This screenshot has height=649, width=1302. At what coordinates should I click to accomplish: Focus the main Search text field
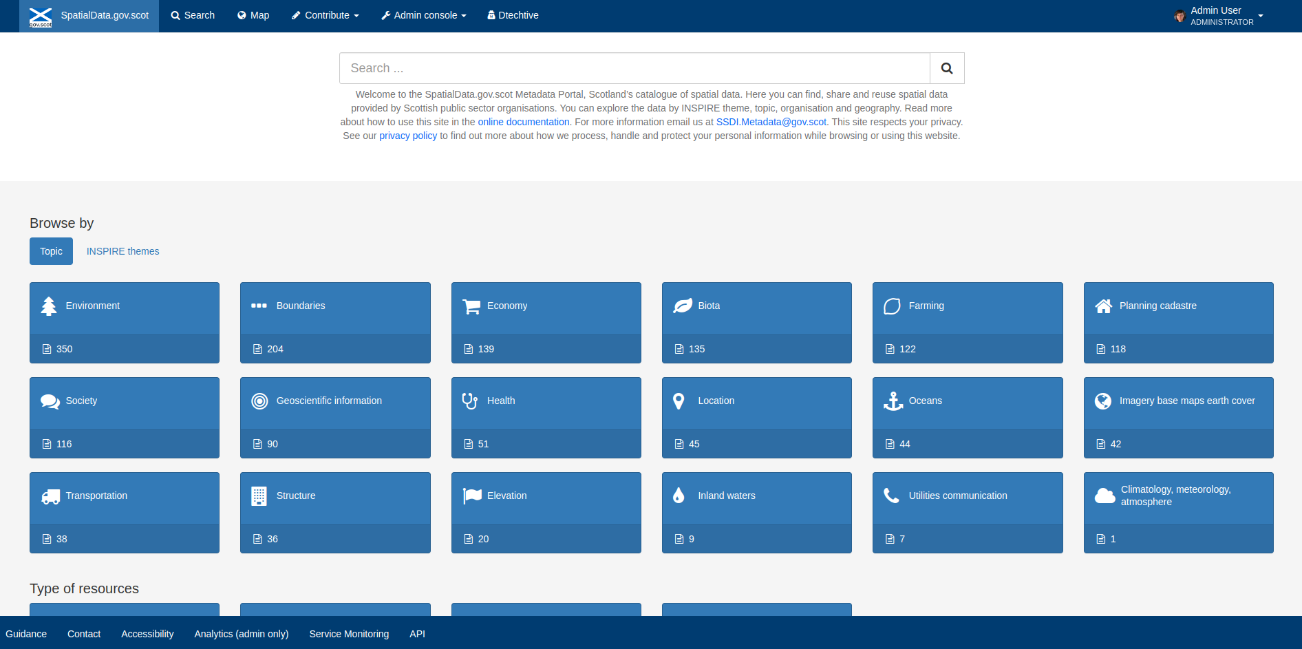(x=634, y=68)
